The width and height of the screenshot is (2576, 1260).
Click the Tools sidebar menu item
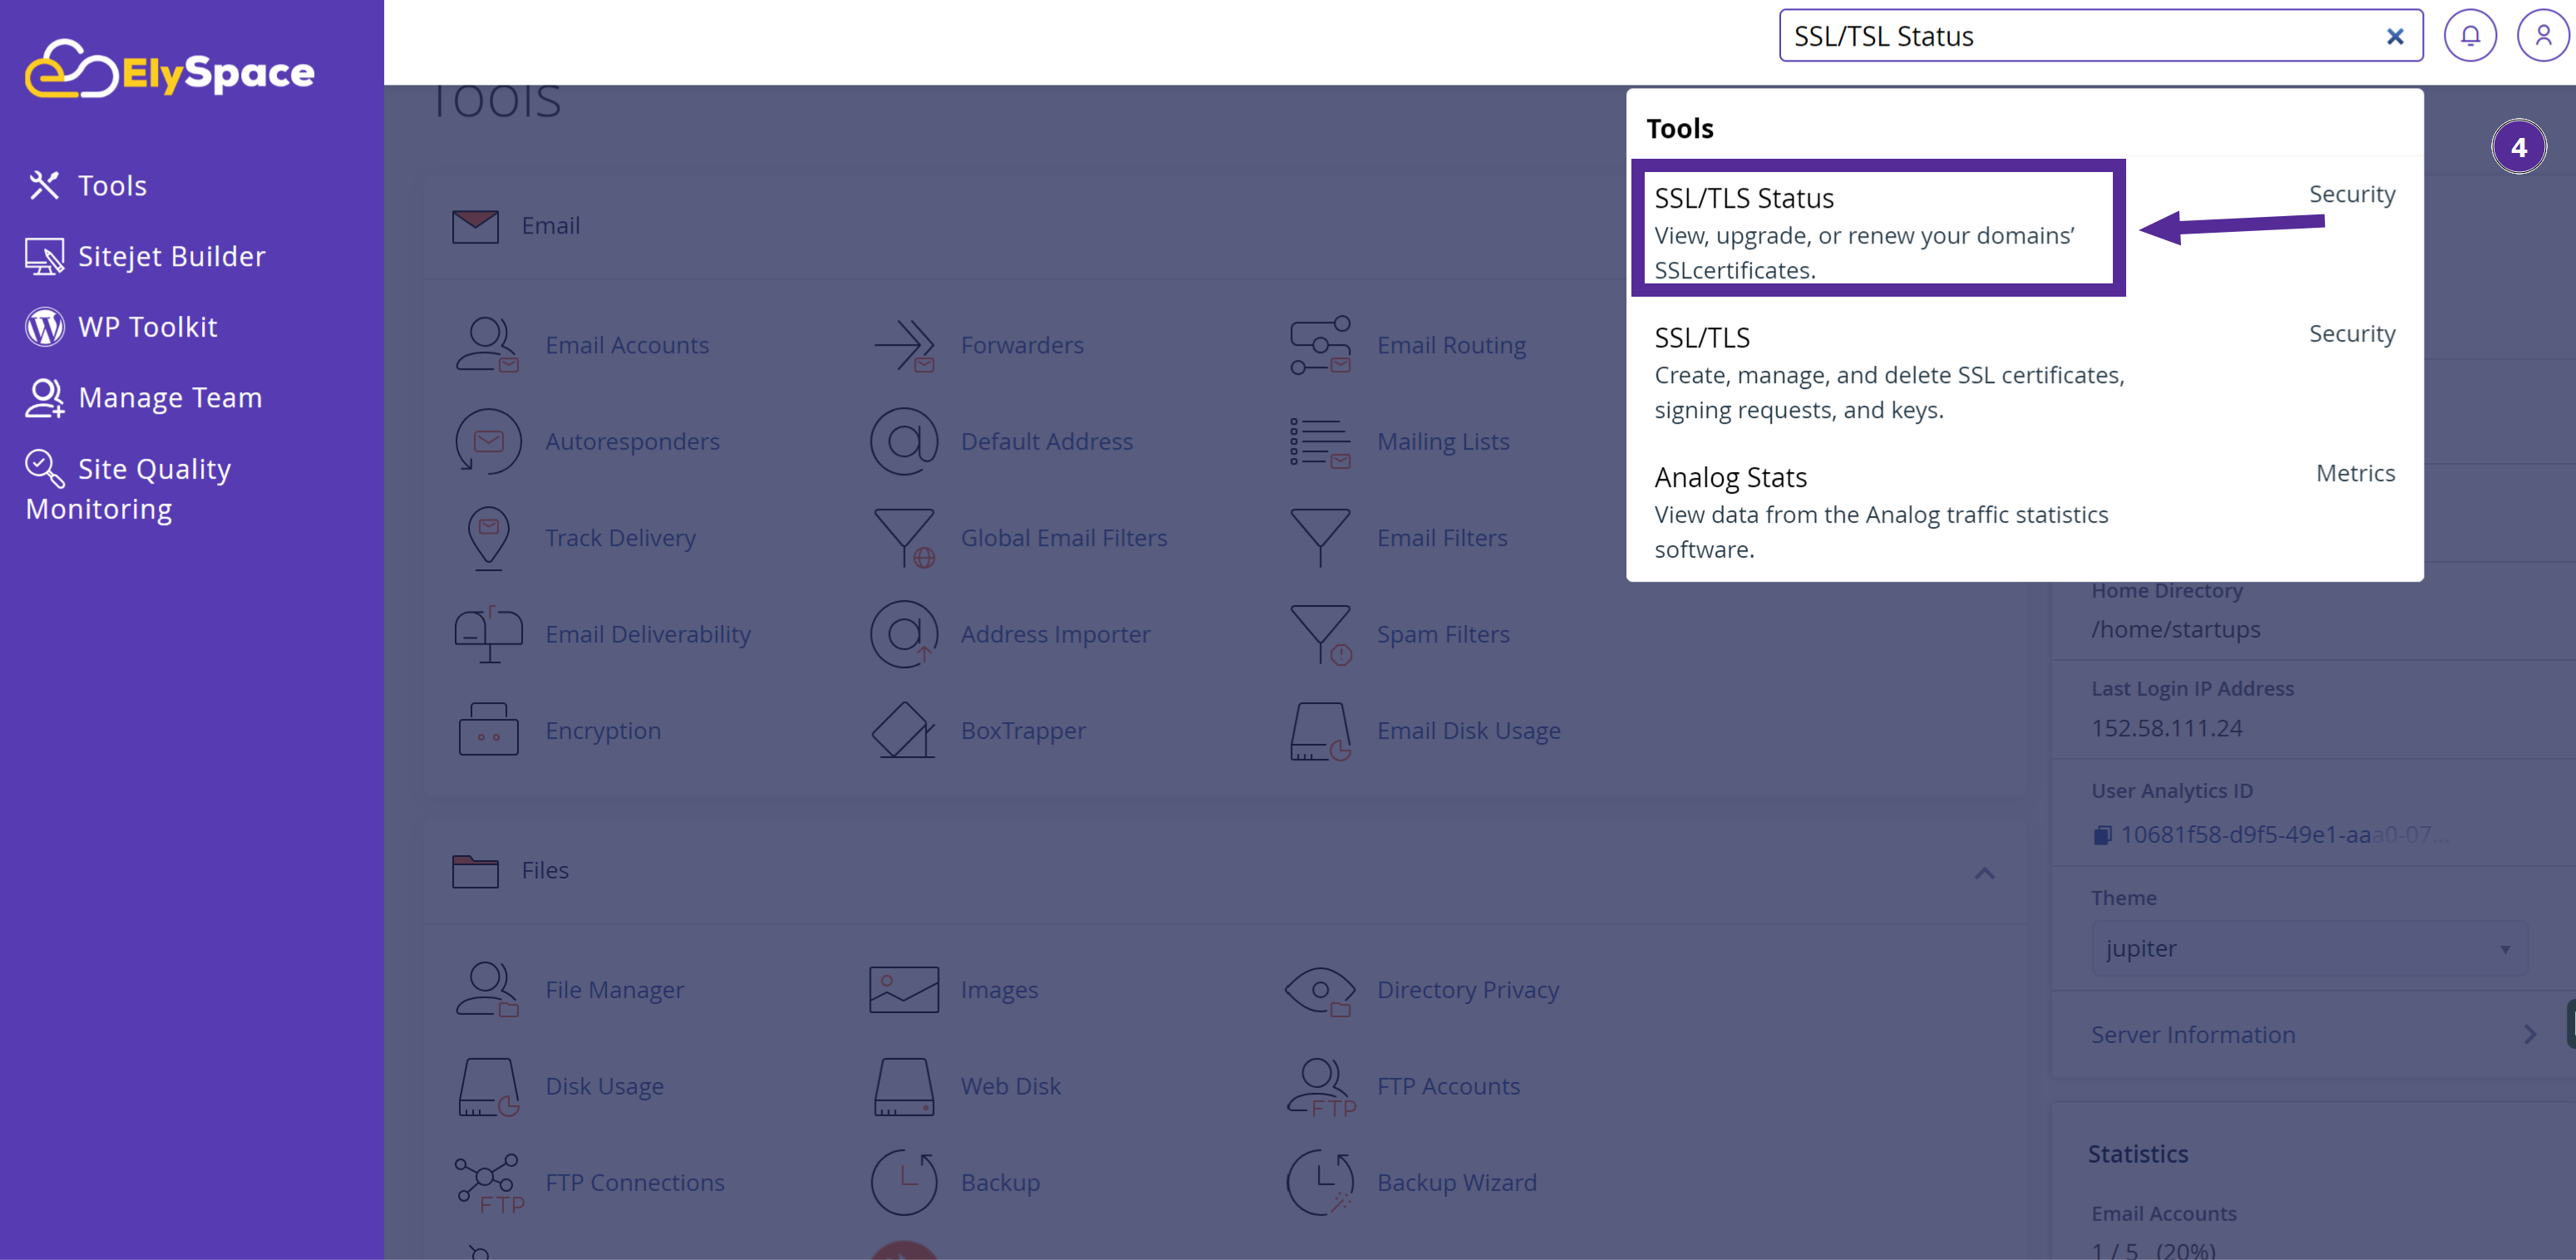coord(111,184)
